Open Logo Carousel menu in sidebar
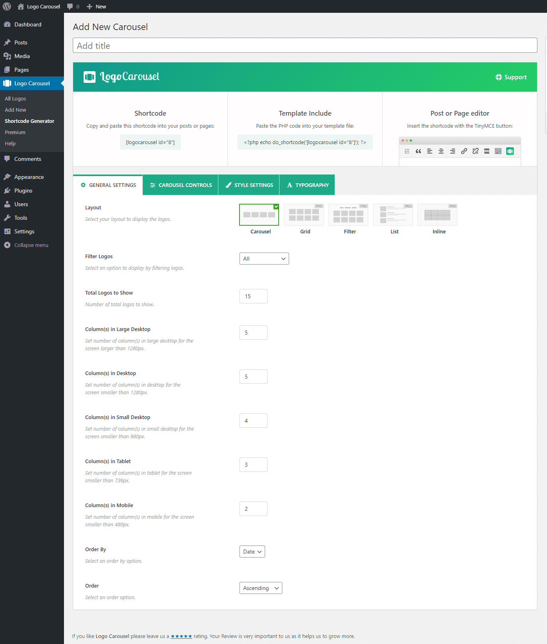 click(32, 83)
